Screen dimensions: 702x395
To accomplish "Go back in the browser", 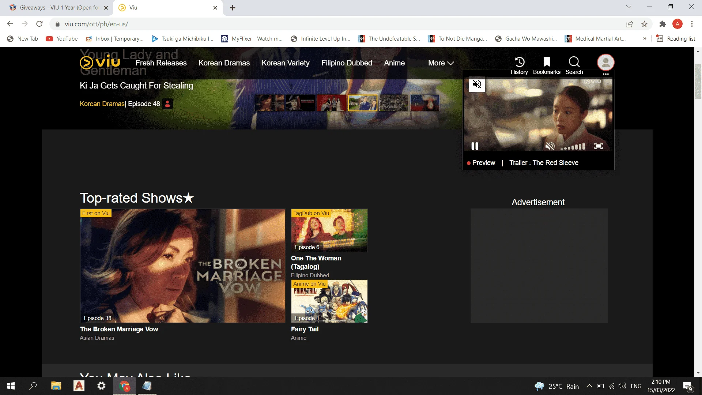I will (10, 24).
